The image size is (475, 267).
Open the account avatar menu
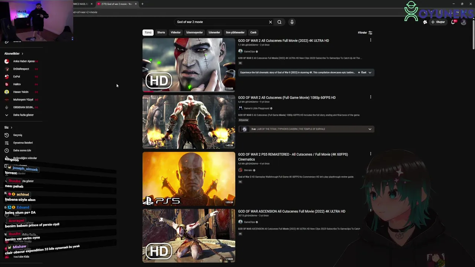463,22
